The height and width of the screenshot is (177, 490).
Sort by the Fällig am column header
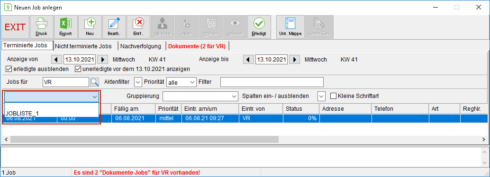click(134, 109)
